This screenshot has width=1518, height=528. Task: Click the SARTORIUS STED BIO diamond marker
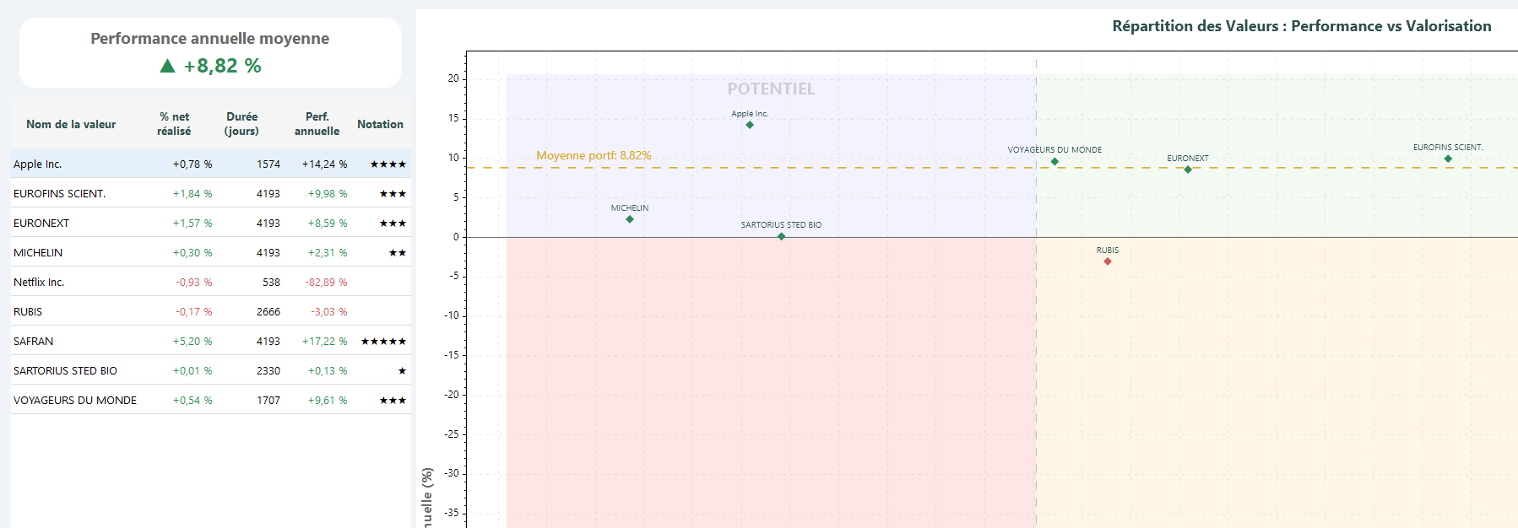point(782,236)
